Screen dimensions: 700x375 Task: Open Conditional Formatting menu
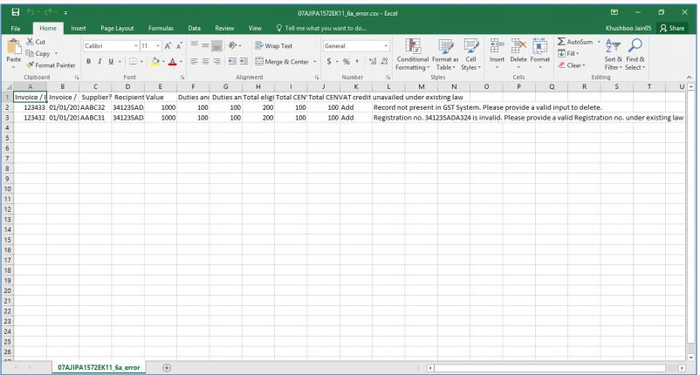click(x=413, y=54)
